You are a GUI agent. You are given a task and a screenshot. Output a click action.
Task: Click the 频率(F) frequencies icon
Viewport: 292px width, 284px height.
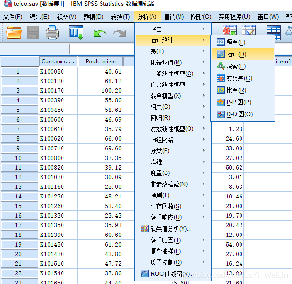220,42
